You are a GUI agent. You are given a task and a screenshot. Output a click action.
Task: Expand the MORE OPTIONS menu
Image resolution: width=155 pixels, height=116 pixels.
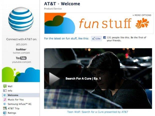pyautogui.click(x=142, y=15)
